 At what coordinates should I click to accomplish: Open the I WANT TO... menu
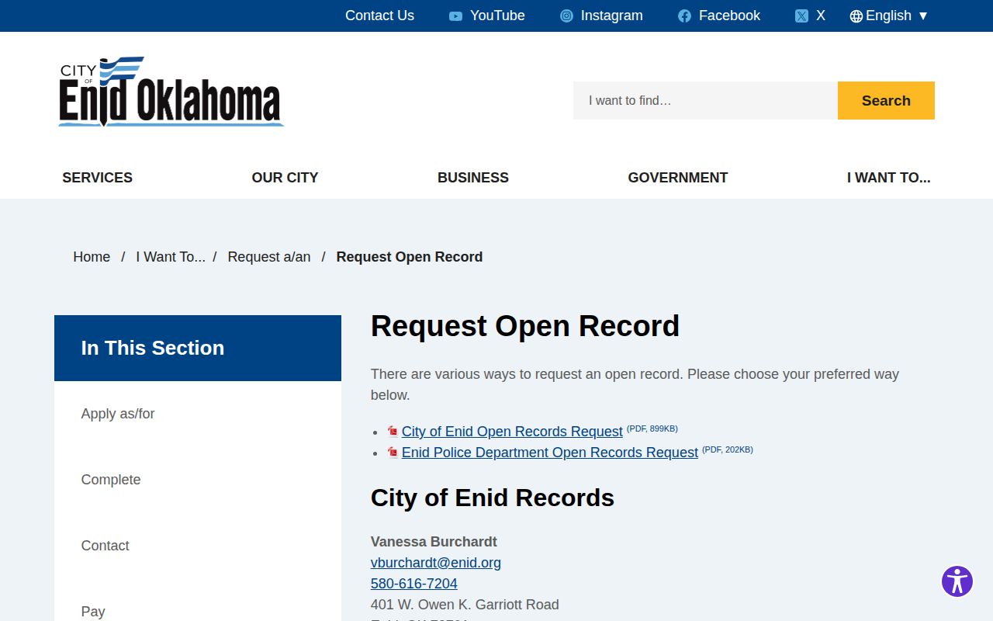click(x=889, y=178)
